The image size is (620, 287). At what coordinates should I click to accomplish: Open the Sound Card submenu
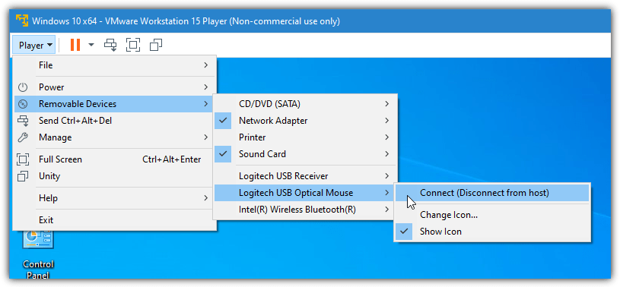[x=305, y=154]
